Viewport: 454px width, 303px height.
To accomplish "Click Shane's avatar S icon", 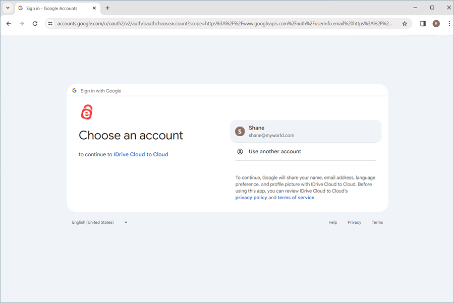I will pos(240,132).
